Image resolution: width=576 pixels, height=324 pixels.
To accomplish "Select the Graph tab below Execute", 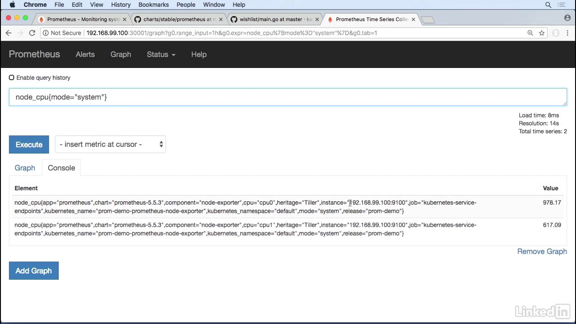I will pos(25,168).
